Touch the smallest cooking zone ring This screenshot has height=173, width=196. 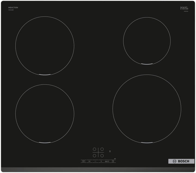click(x=147, y=41)
